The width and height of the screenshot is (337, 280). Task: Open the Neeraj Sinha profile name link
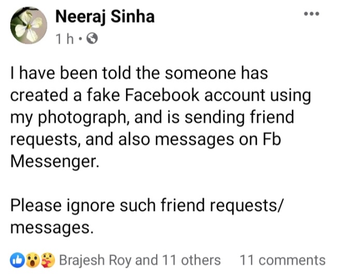104,17
